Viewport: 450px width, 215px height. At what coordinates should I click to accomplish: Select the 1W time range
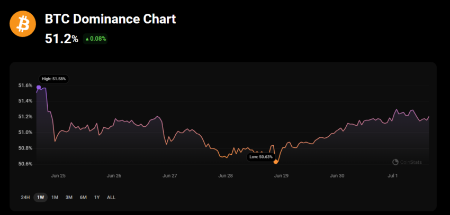click(x=40, y=197)
